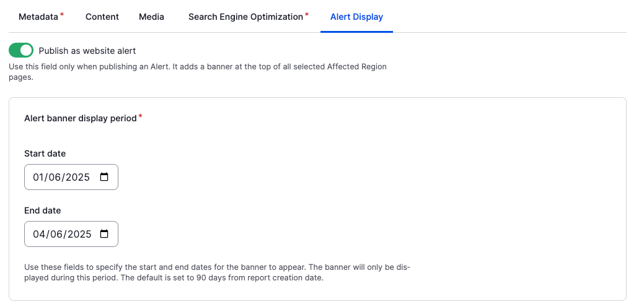Switch to the Metadata tab

38,17
